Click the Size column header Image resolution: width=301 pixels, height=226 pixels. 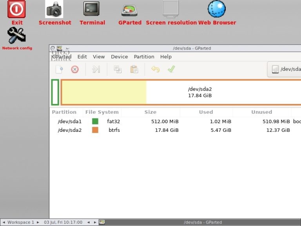click(x=150, y=112)
